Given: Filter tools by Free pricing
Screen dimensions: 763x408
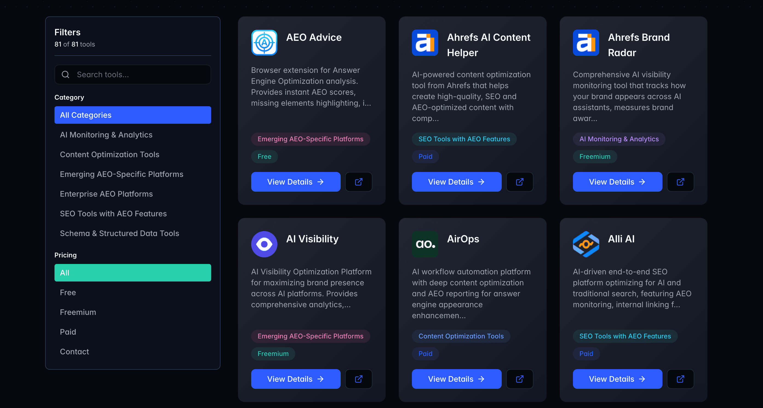Looking at the screenshot, I should click(68, 292).
